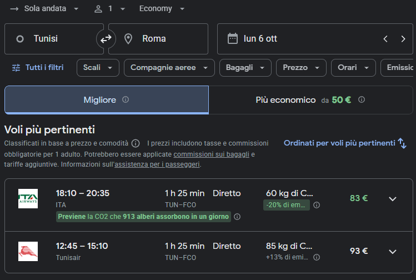The height and width of the screenshot is (280, 416).
Task: Open the Scali filter dropdown
Action: [98, 68]
